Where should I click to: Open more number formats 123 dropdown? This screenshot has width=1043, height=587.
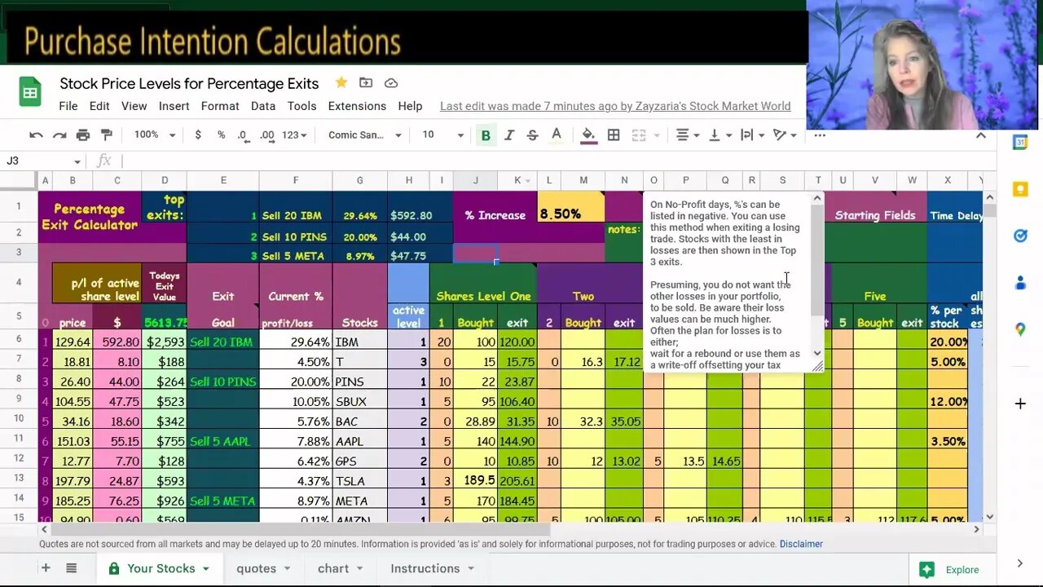294,135
